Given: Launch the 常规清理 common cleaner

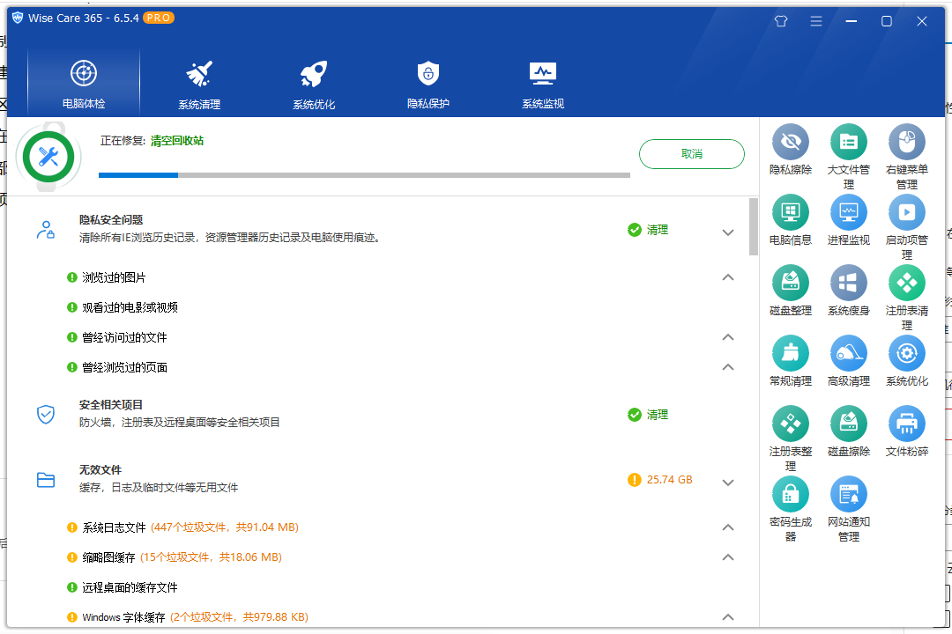Looking at the screenshot, I should click(790, 361).
